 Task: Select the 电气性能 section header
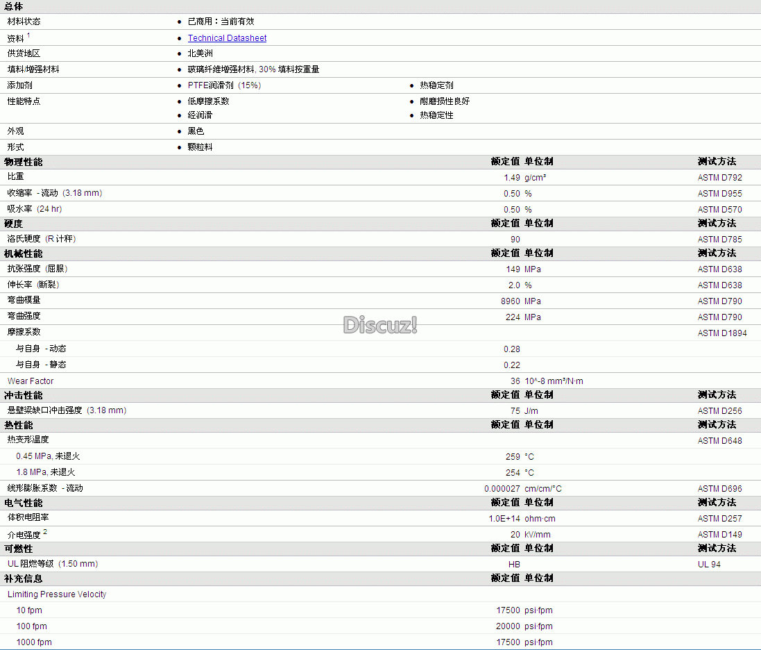point(23,503)
